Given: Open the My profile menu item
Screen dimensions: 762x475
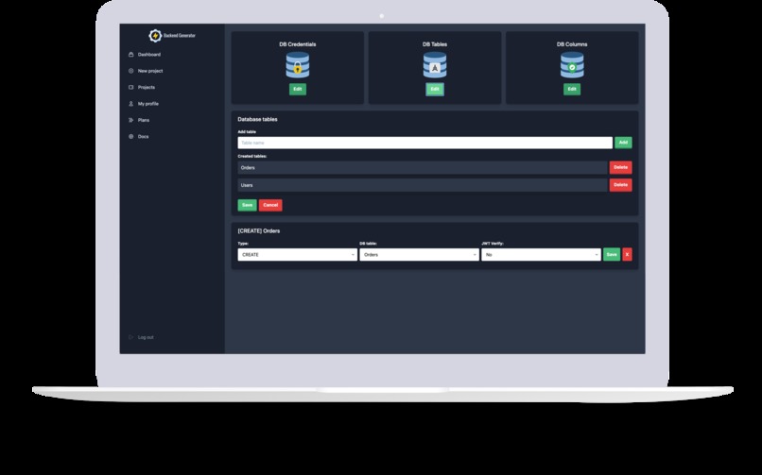Looking at the screenshot, I should [x=148, y=104].
